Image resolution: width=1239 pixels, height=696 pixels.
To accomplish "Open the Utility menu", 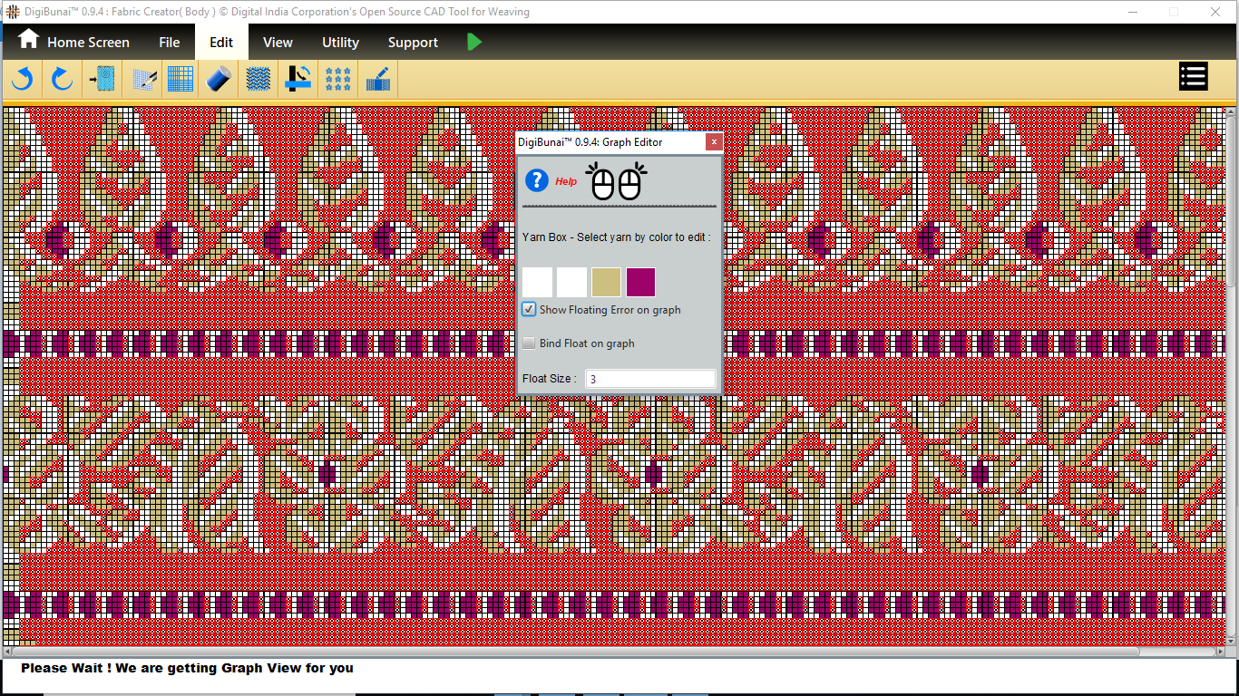I will (340, 43).
